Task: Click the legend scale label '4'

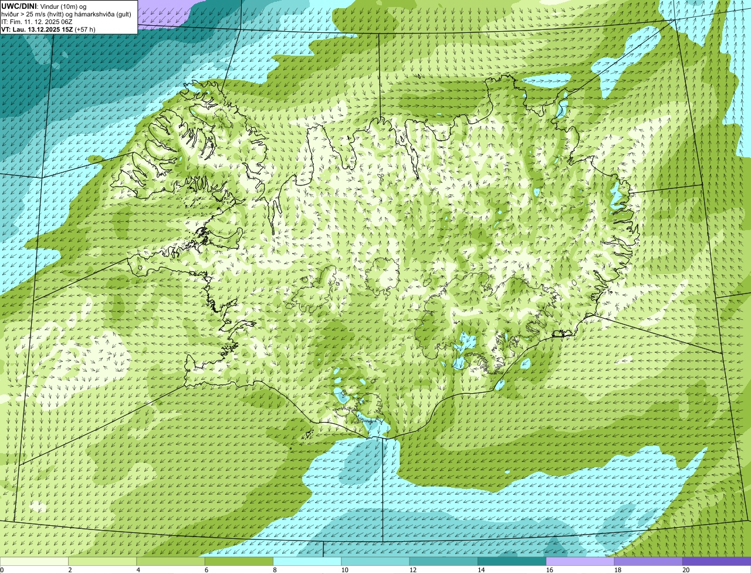Action: tap(138, 570)
